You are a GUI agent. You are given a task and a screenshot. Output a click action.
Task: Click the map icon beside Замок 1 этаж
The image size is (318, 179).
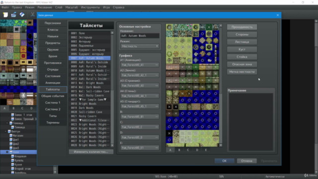(12, 115)
